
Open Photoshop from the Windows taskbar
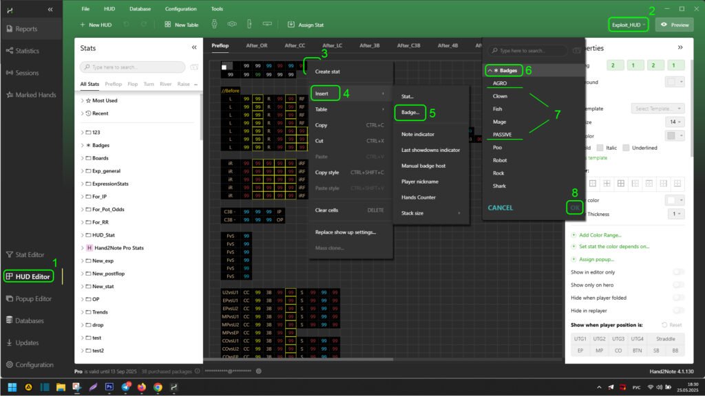pyautogui.click(x=108, y=387)
